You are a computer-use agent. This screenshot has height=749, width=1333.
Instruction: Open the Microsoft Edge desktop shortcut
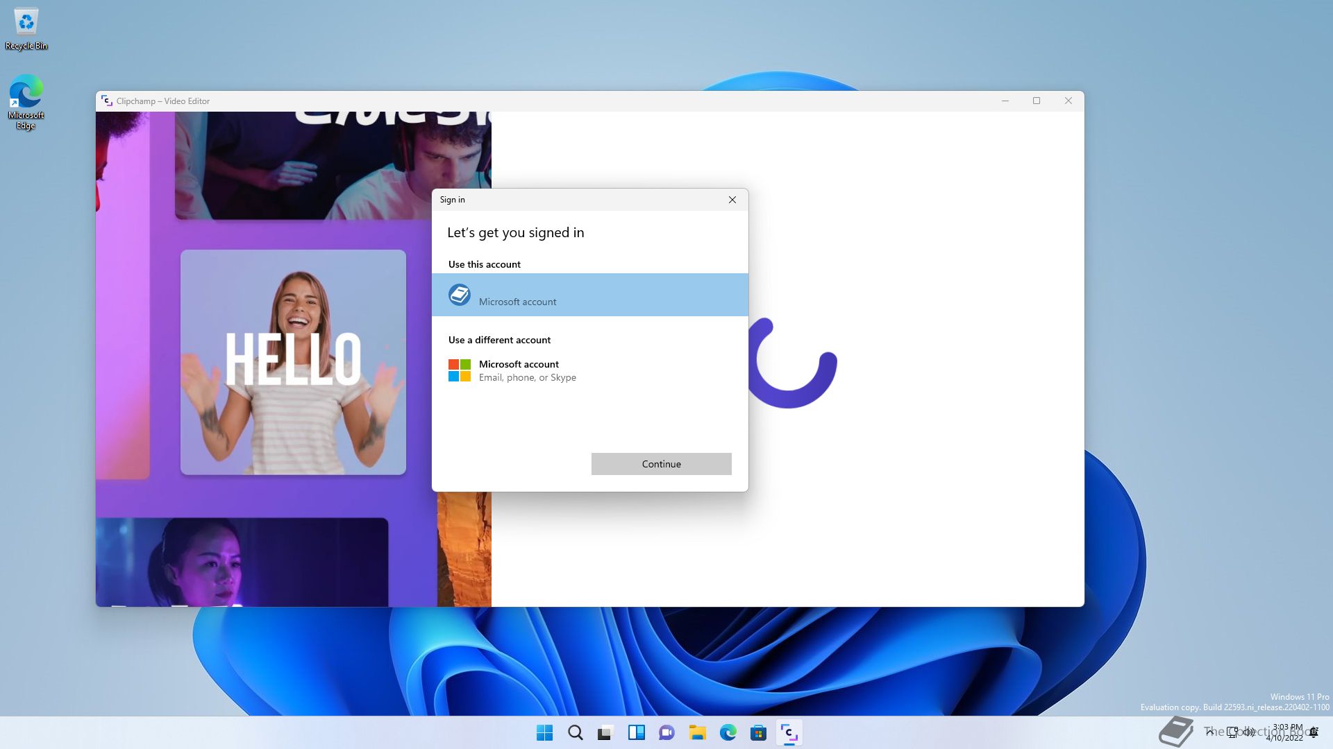tap(26, 102)
